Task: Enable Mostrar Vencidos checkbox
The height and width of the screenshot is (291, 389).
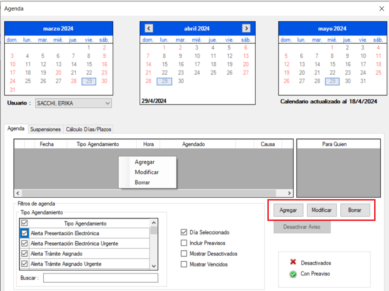Action: (x=184, y=264)
